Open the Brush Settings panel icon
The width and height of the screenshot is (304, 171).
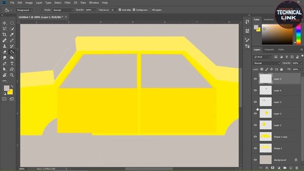247,40
